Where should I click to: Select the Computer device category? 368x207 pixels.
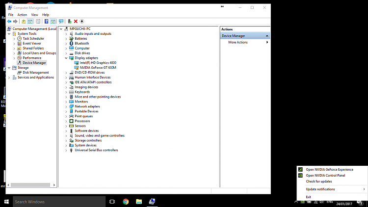tap(82, 48)
